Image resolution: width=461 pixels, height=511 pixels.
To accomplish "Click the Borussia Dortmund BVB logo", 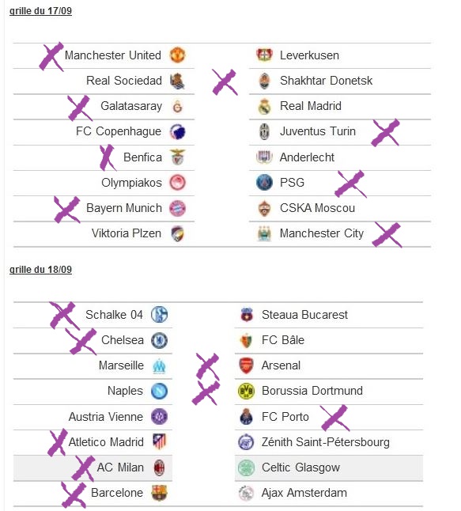I will (246, 391).
